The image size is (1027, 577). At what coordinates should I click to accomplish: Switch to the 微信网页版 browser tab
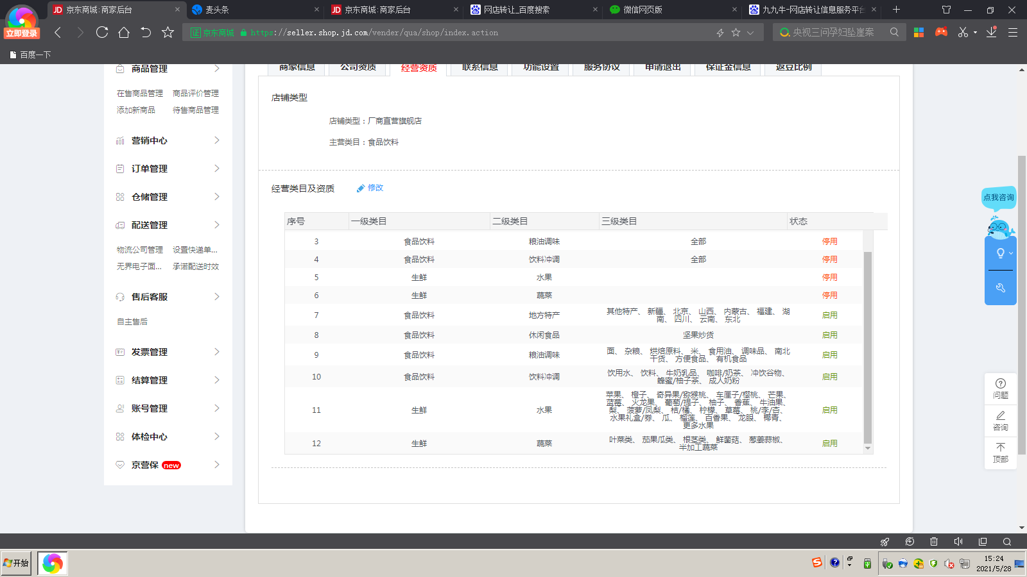pyautogui.click(x=672, y=10)
